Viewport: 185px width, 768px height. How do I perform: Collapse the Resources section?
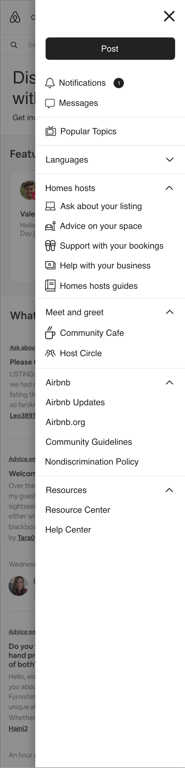coord(169,490)
